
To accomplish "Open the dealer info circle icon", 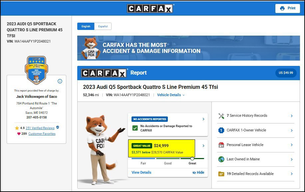I will 60,81.
